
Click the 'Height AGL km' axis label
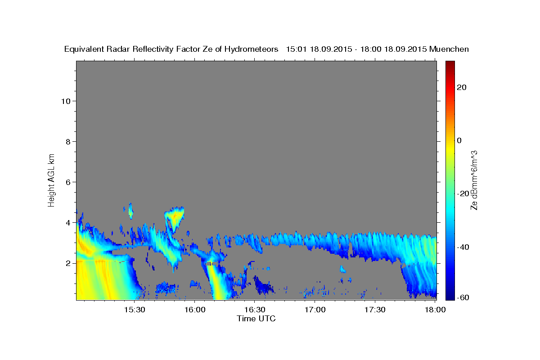click(51, 180)
